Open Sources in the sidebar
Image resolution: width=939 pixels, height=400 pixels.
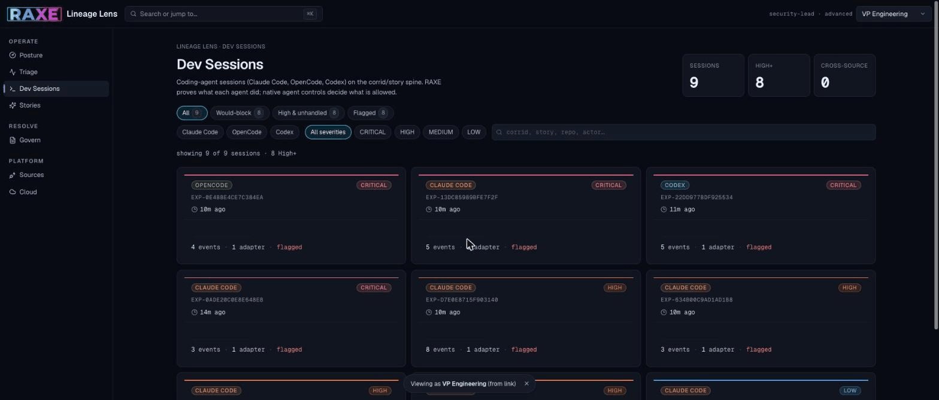[x=56, y=175]
